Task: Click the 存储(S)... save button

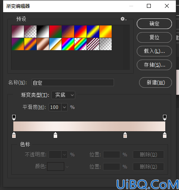Action: click(x=154, y=65)
